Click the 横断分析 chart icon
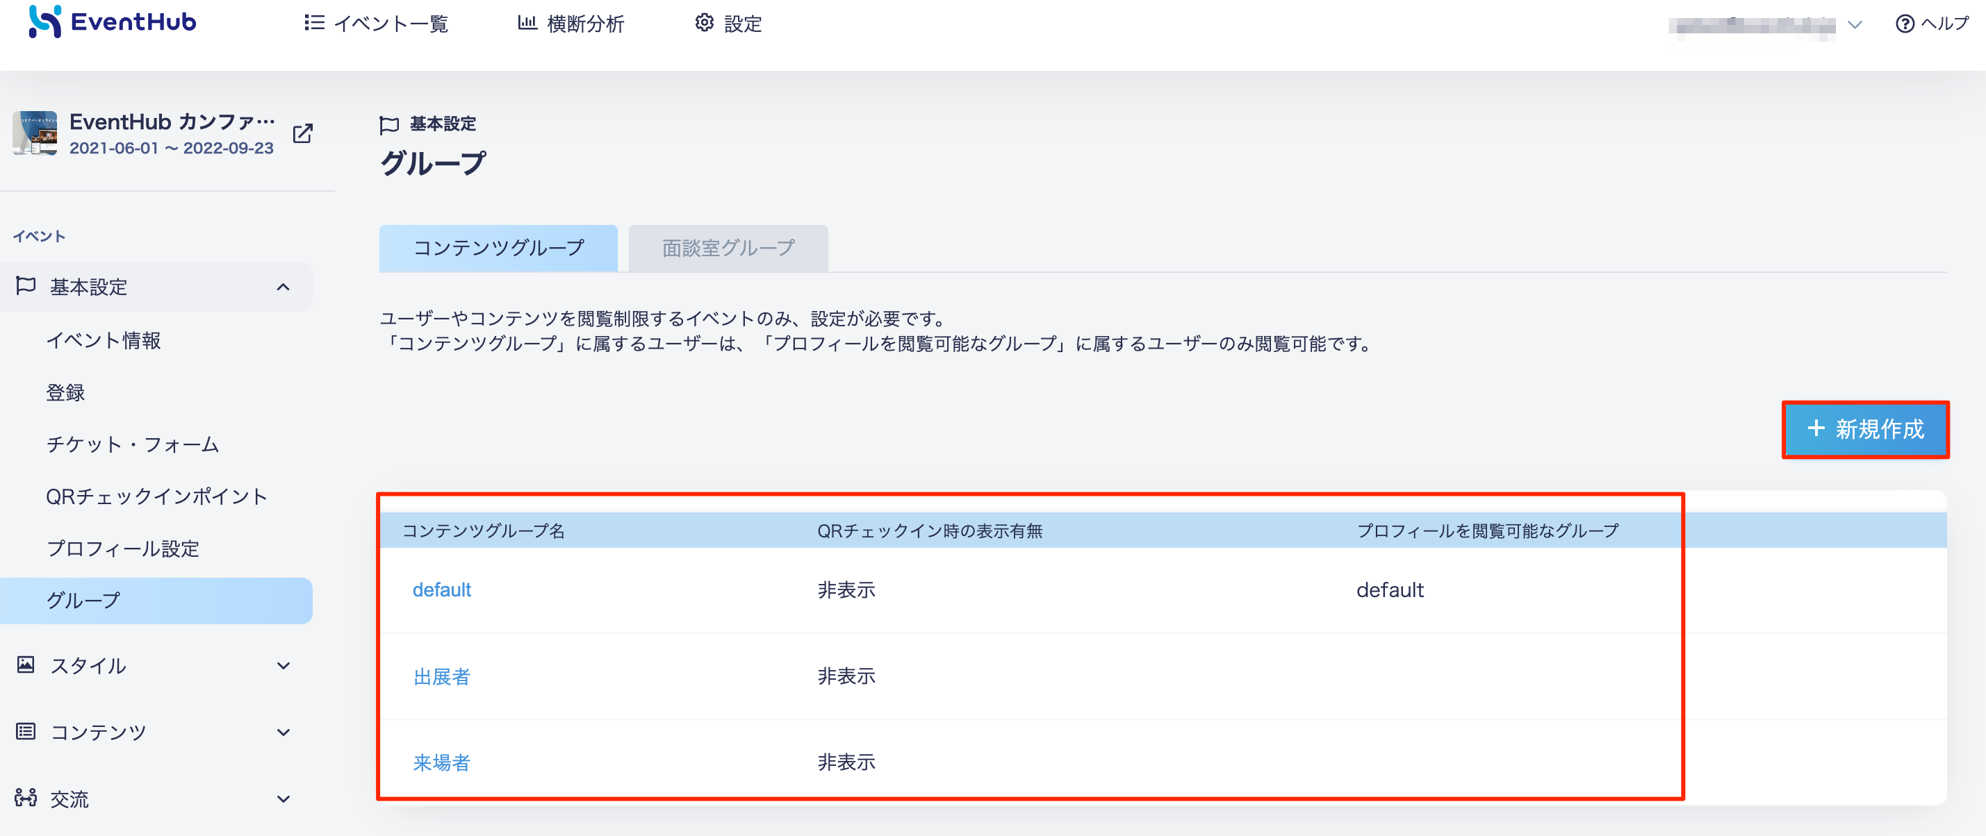Image resolution: width=1986 pixels, height=836 pixels. 527,22
